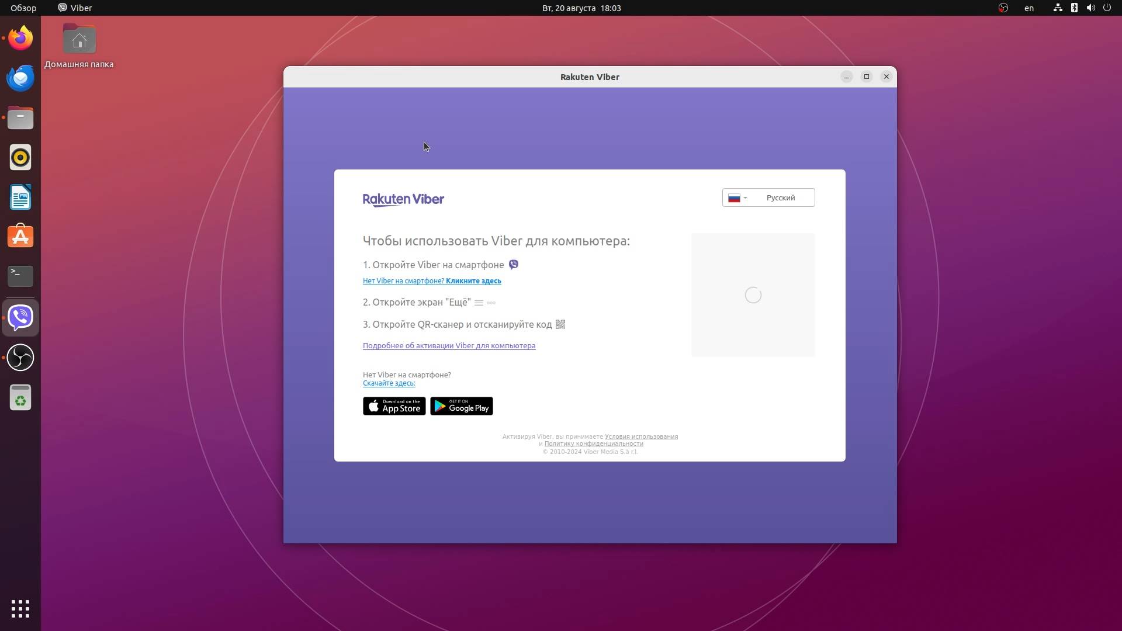The image size is (1122, 631).
Task: Open the Обзор activities menu
Action: (x=23, y=8)
